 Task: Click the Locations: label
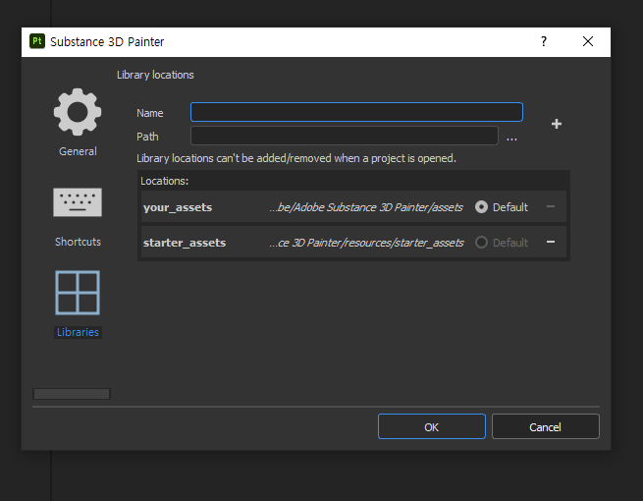pos(165,181)
